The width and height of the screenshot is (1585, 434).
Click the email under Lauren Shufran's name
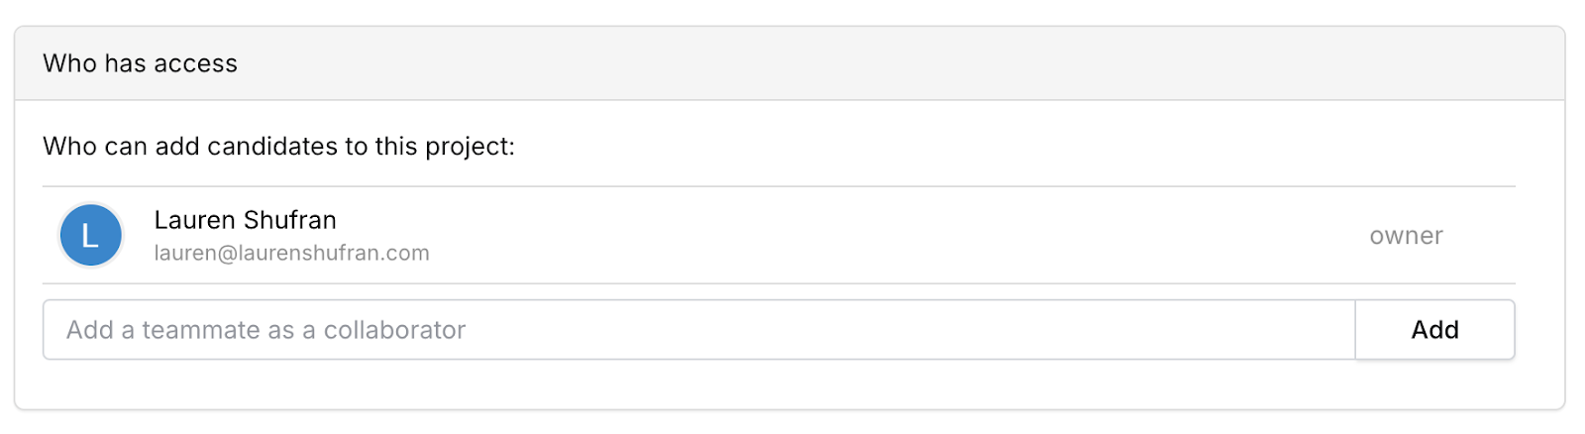pos(291,254)
